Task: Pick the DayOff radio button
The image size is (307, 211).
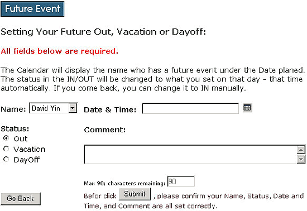Action: pos(6,159)
